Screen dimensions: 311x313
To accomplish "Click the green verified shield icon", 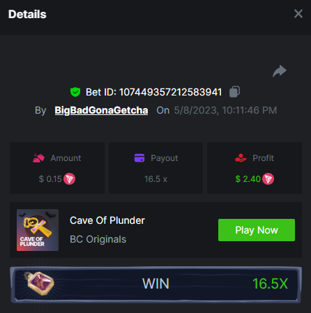I will pos(75,92).
